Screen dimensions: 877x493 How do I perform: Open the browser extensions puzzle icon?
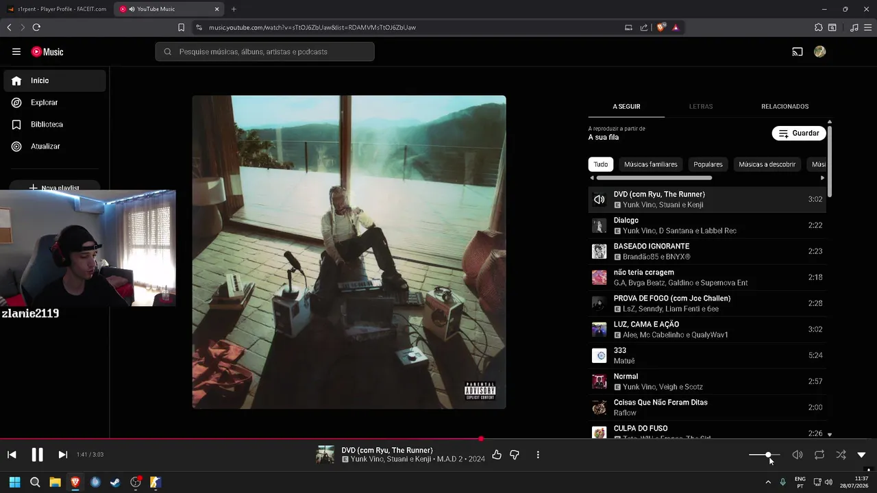pyautogui.click(x=819, y=27)
